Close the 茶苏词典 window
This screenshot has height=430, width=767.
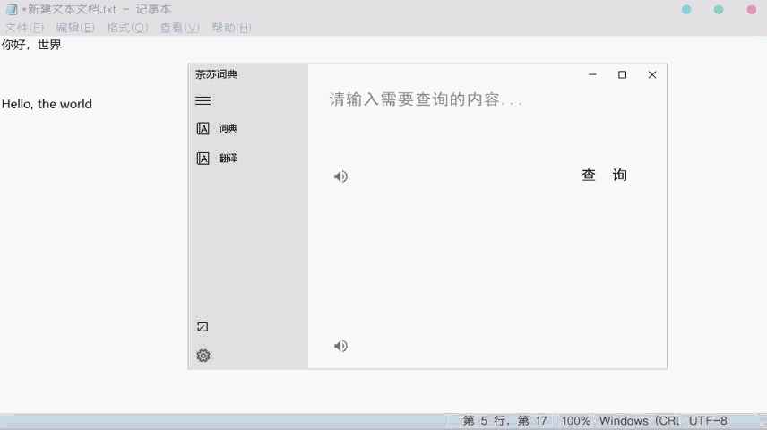coord(652,75)
